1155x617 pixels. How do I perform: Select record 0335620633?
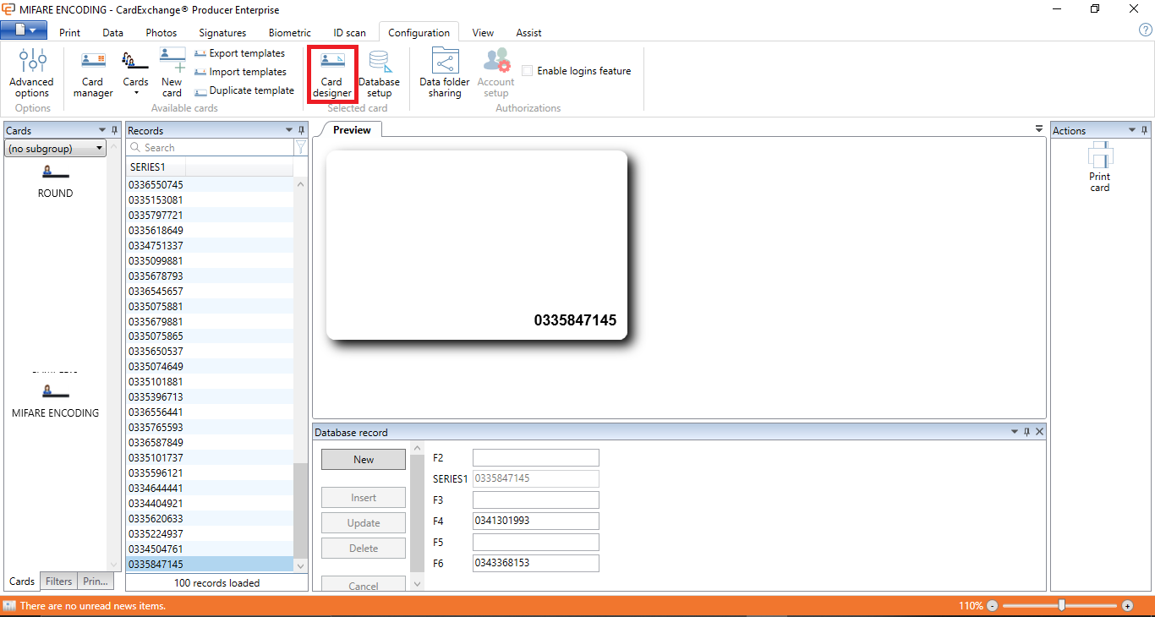pyautogui.click(x=210, y=518)
